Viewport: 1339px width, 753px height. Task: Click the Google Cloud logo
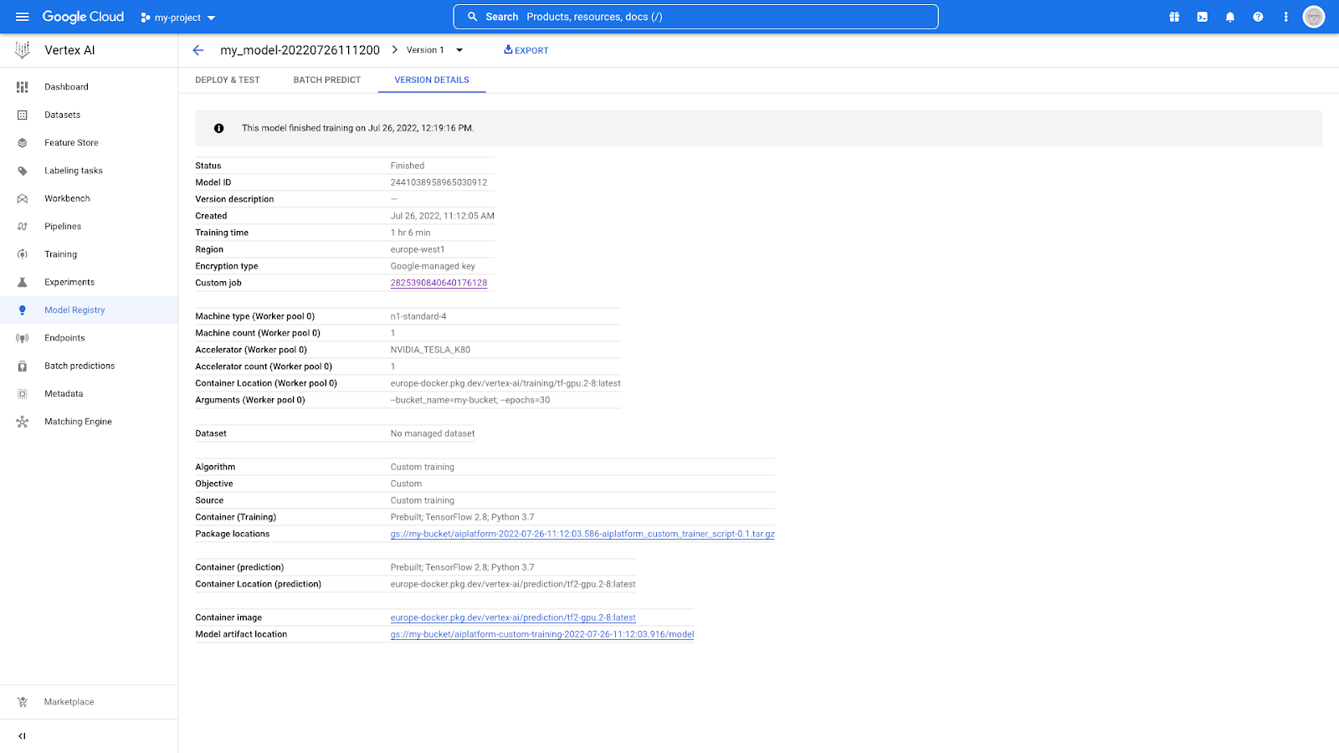point(83,17)
